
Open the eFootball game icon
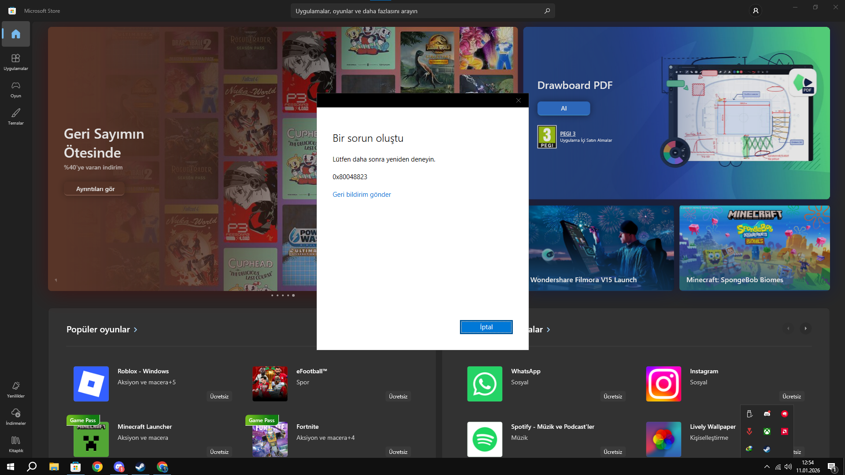click(270, 384)
